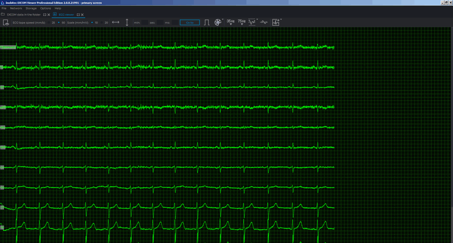The height and width of the screenshot is (243, 453).
Task: Click the export ECG image icon
Action: pos(275,23)
